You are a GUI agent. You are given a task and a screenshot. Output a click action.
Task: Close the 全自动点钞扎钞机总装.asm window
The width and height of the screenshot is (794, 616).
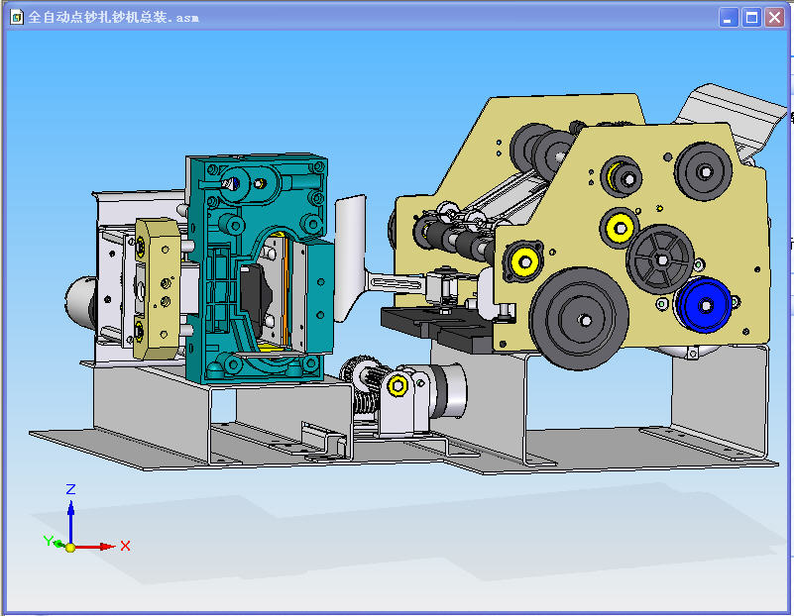[775, 18]
